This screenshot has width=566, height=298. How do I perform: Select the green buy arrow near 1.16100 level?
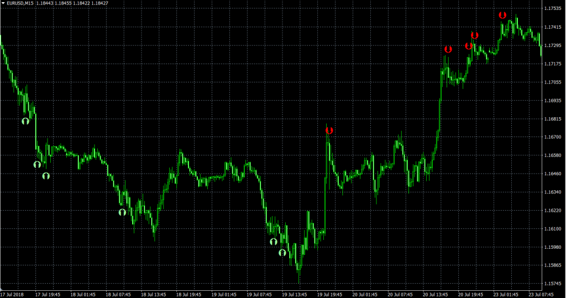(x=274, y=242)
